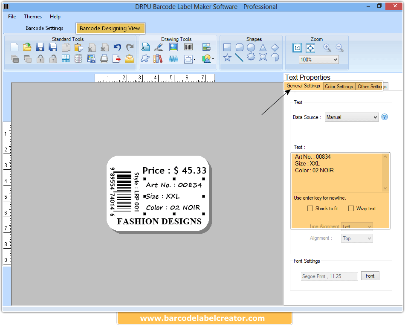Draw a five-point star shape
405x325 pixels.
[x=227, y=58]
